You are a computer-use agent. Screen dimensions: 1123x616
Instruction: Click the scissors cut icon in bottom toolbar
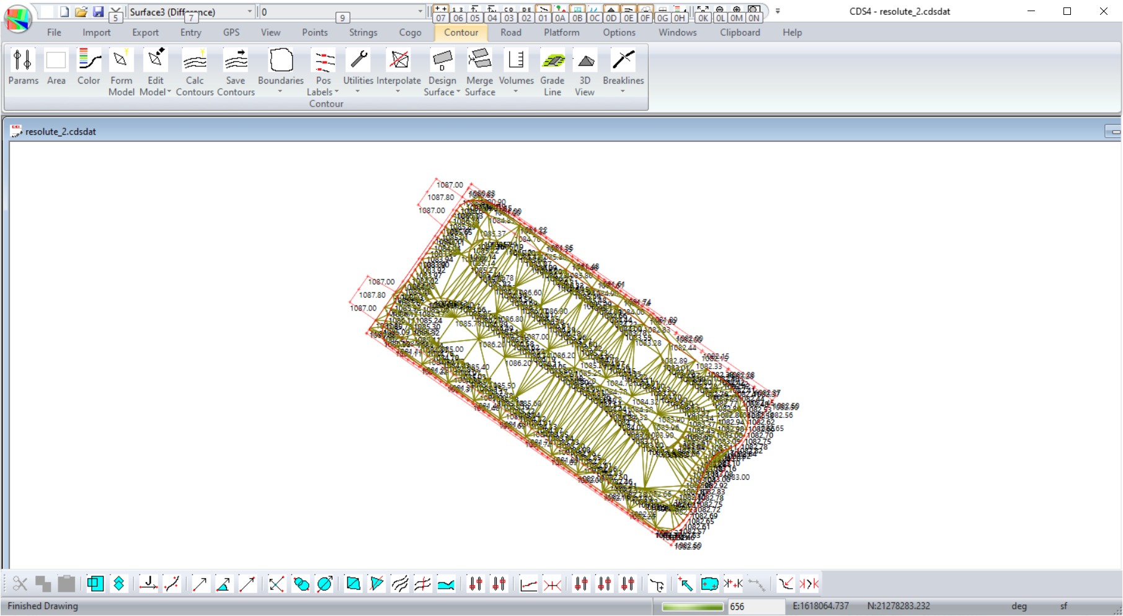pyautogui.click(x=20, y=584)
